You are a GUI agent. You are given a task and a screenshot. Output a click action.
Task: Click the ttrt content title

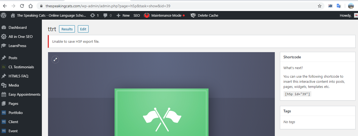(52, 29)
